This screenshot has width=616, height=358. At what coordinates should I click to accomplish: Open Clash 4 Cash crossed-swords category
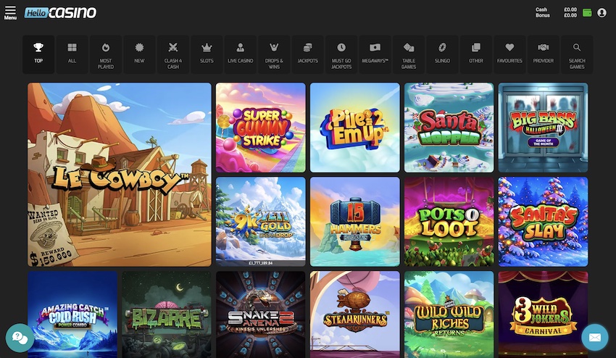click(173, 54)
